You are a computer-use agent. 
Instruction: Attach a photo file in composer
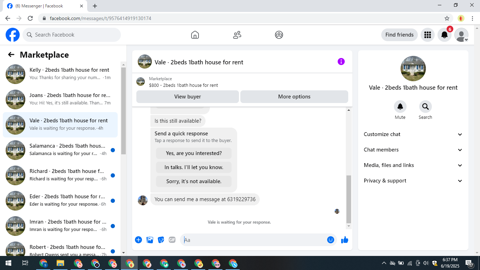point(150,240)
